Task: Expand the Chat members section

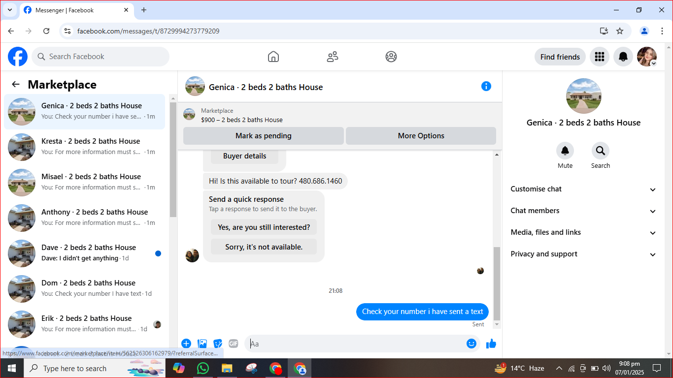Action: pyautogui.click(x=583, y=211)
